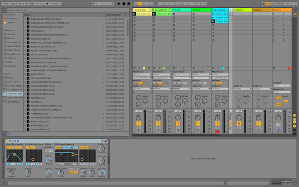Set track 1 Monitor to In
This screenshot has height=187, width=299.
click(135, 84)
